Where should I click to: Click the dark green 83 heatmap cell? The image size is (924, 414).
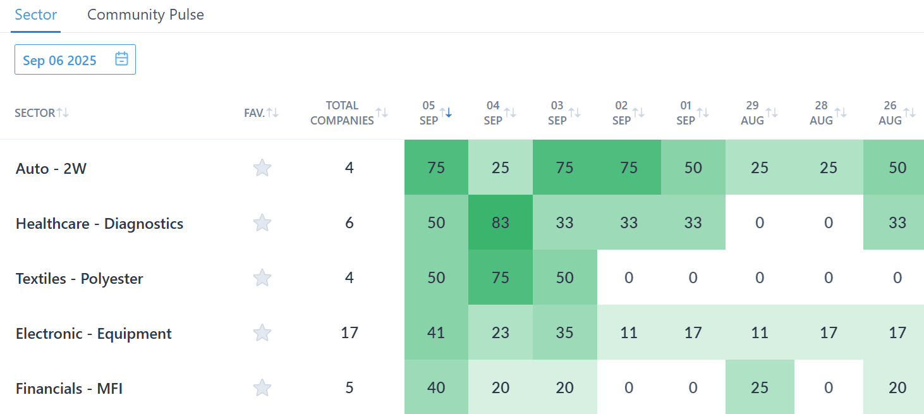click(x=500, y=223)
